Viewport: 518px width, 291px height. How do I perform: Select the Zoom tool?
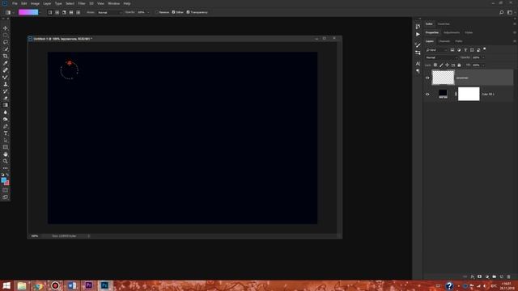pyautogui.click(x=6, y=161)
